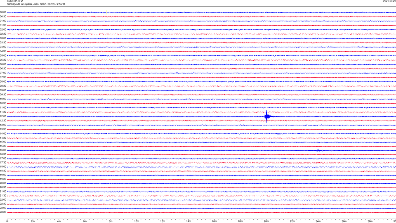The width and height of the screenshot is (396, 223).
Task: Click the 20m tick on the minutes axis
Action: (266, 221)
